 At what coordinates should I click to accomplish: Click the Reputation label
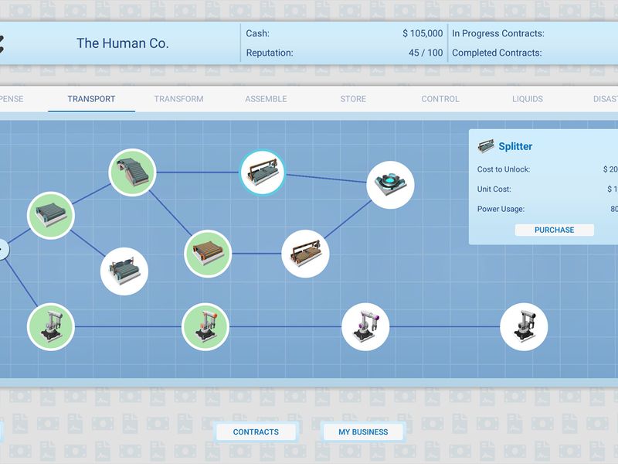[x=270, y=53]
